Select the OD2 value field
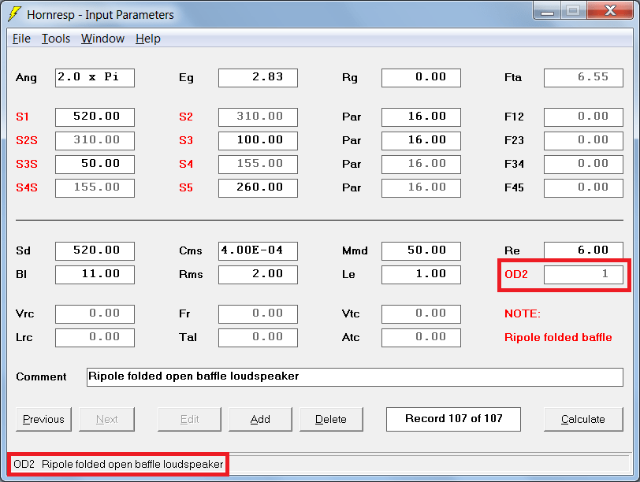The width and height of the screenshot is (640, 482). [584, 274]
